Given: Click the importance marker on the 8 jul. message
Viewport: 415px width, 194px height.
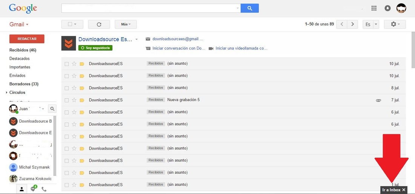Looking at the screenshot, I should tap(82, 88).
